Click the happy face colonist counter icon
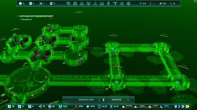The height and width of the screenshot is (110, 197). (20, 3)
